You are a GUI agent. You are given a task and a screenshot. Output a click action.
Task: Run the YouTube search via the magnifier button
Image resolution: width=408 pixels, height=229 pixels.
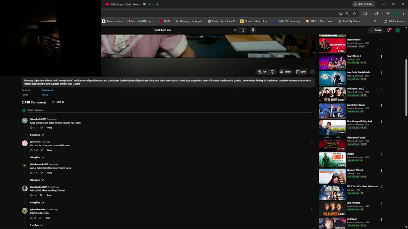pyautogui.click(x=242, y=30)
